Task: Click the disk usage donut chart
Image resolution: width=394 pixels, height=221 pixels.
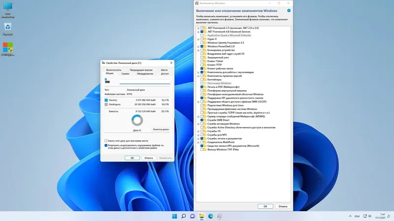Action: [137, 120]
